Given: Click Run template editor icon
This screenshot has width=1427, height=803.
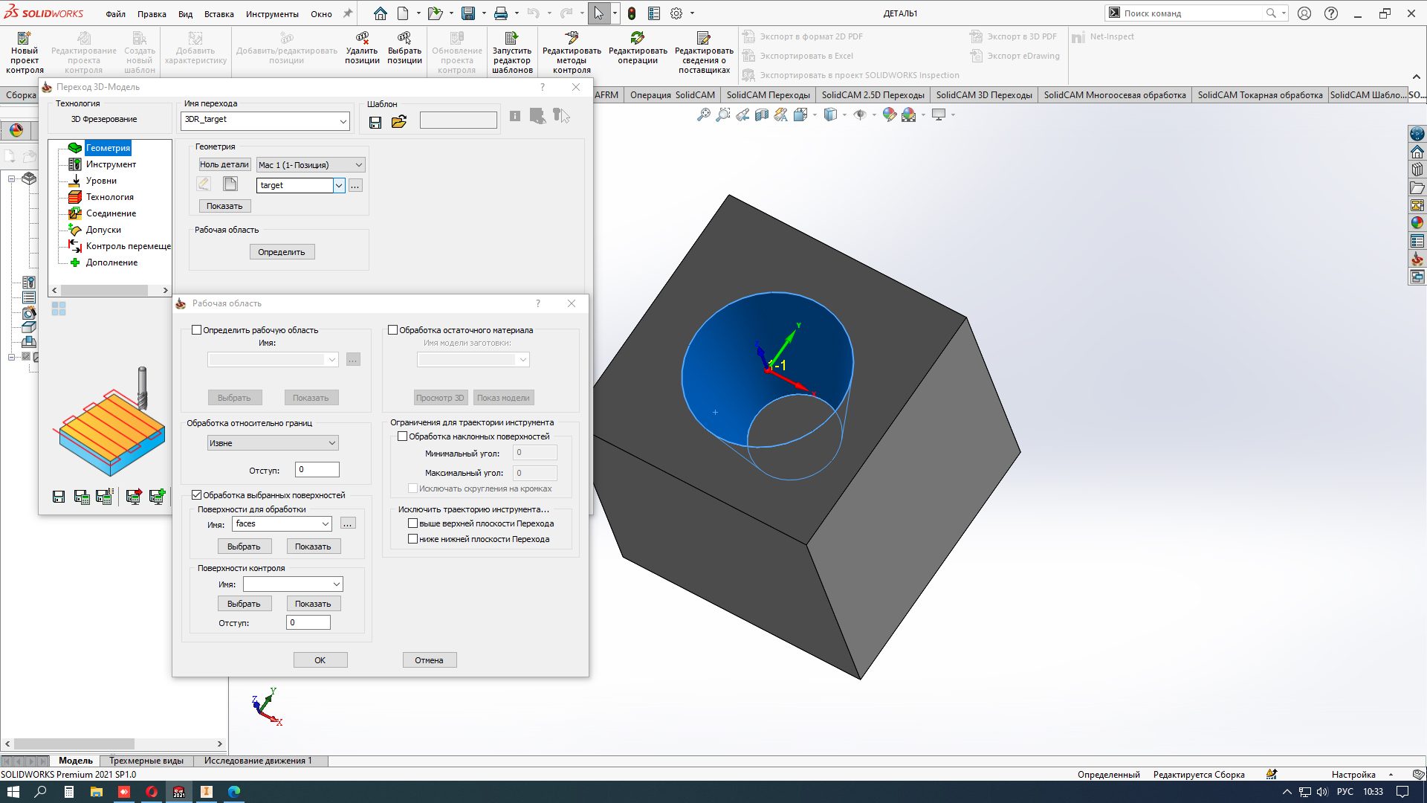Looking at the screenshot, I should (x=511, y=38).
